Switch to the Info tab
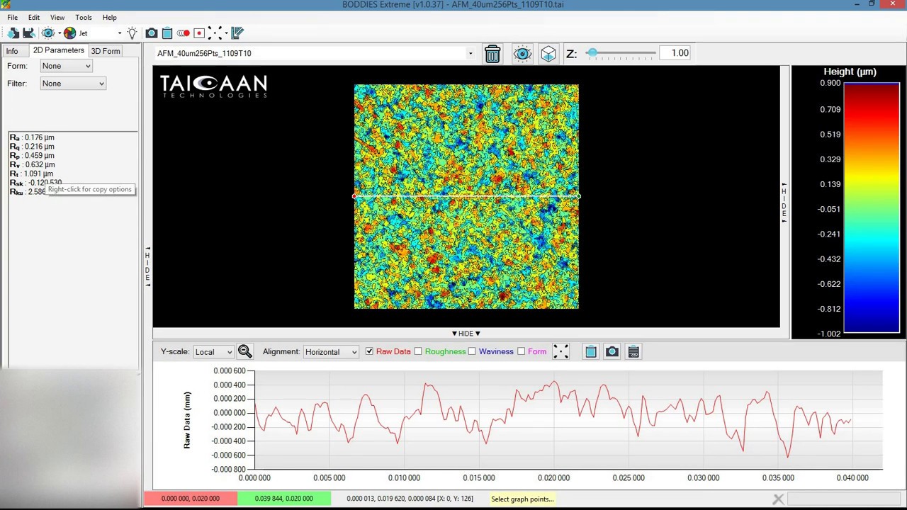The width and height of the screenshot is (907, 510). 12,51
